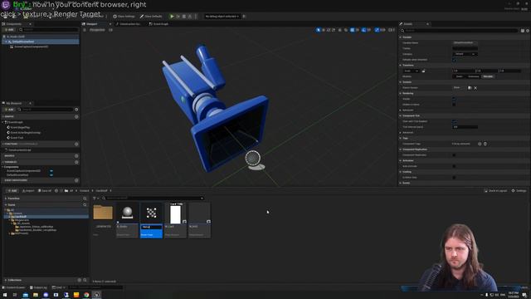This screenshot has width=531, height=299.
Task: Switch to the Construction Script tab
Action: click(x=129, y=24)
